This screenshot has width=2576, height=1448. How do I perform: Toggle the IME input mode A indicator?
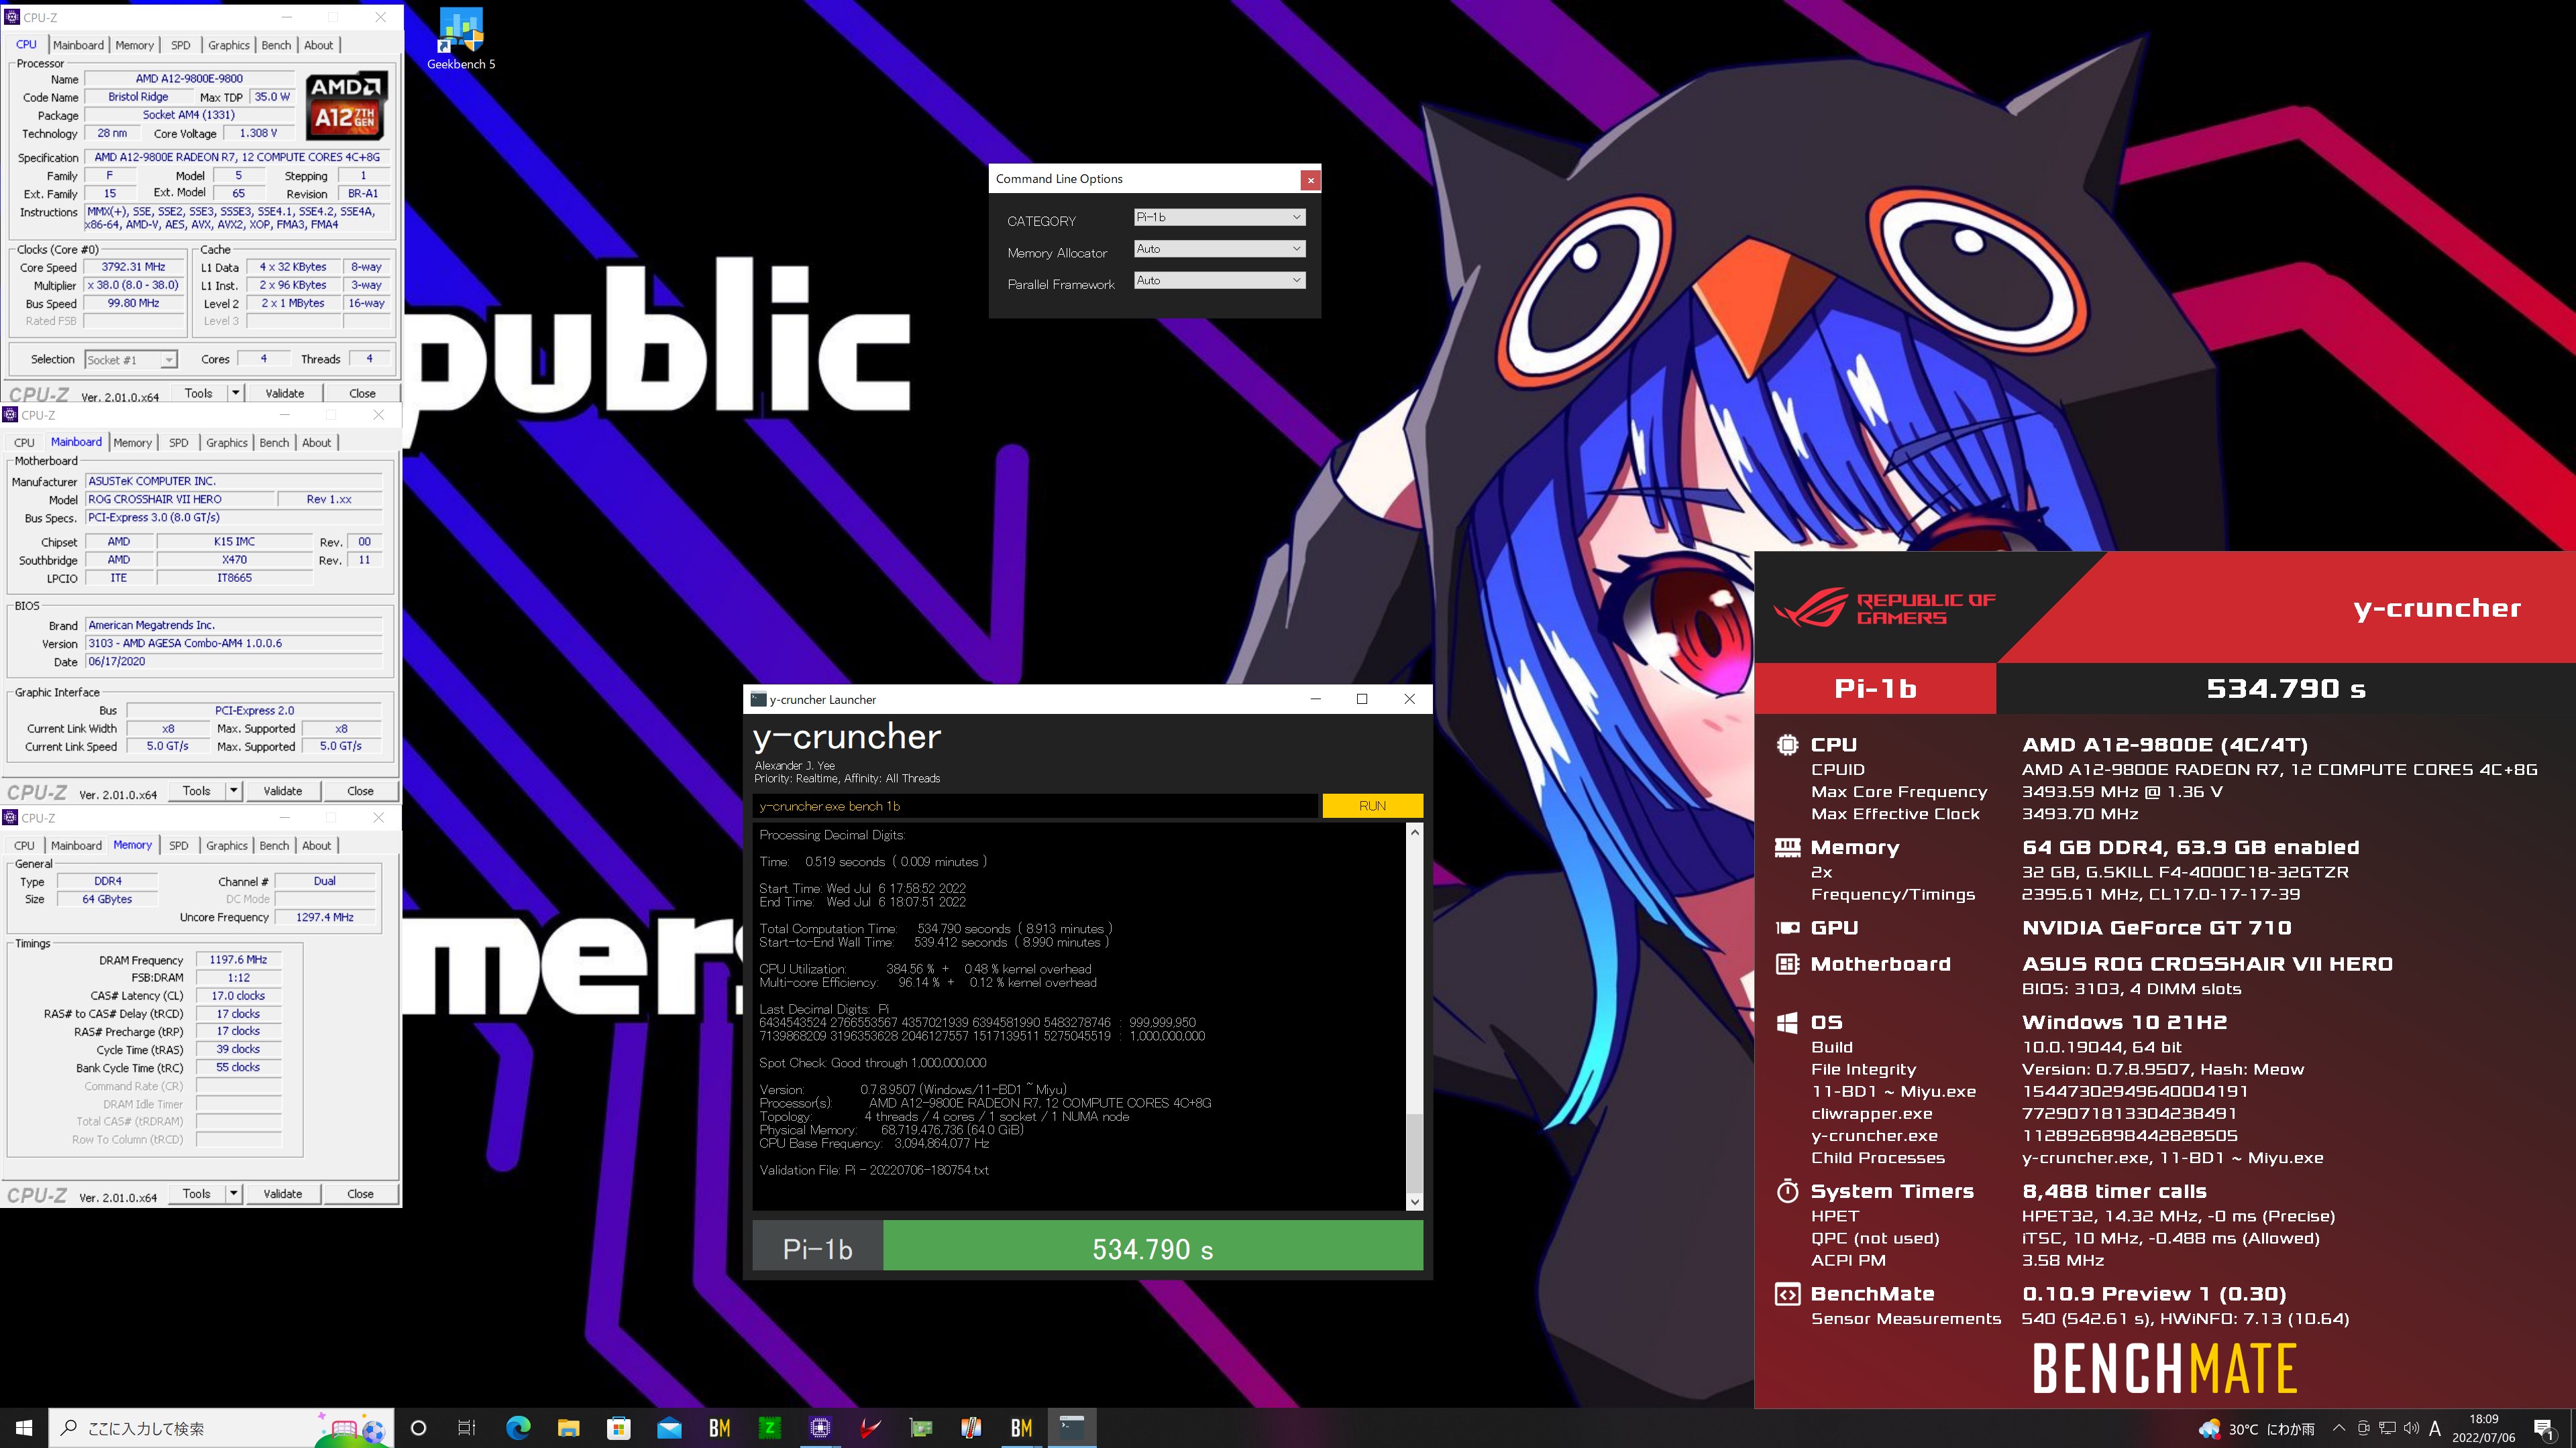click(2435, 1428)
